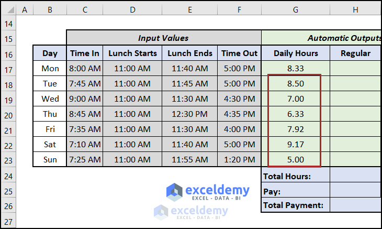Select the Fri day cell

click(50, 129)
